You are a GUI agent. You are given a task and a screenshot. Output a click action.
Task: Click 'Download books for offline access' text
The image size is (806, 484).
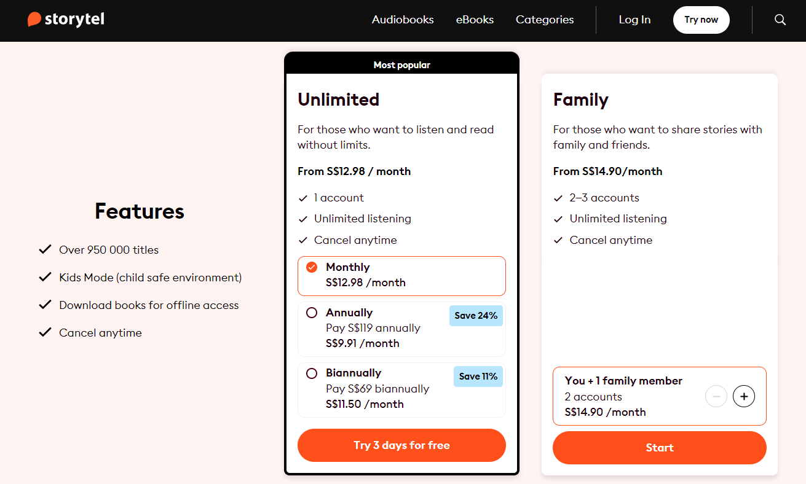149,305
